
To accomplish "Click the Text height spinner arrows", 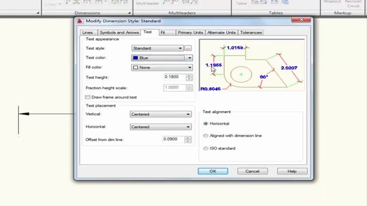I will [x=189, y=77].
